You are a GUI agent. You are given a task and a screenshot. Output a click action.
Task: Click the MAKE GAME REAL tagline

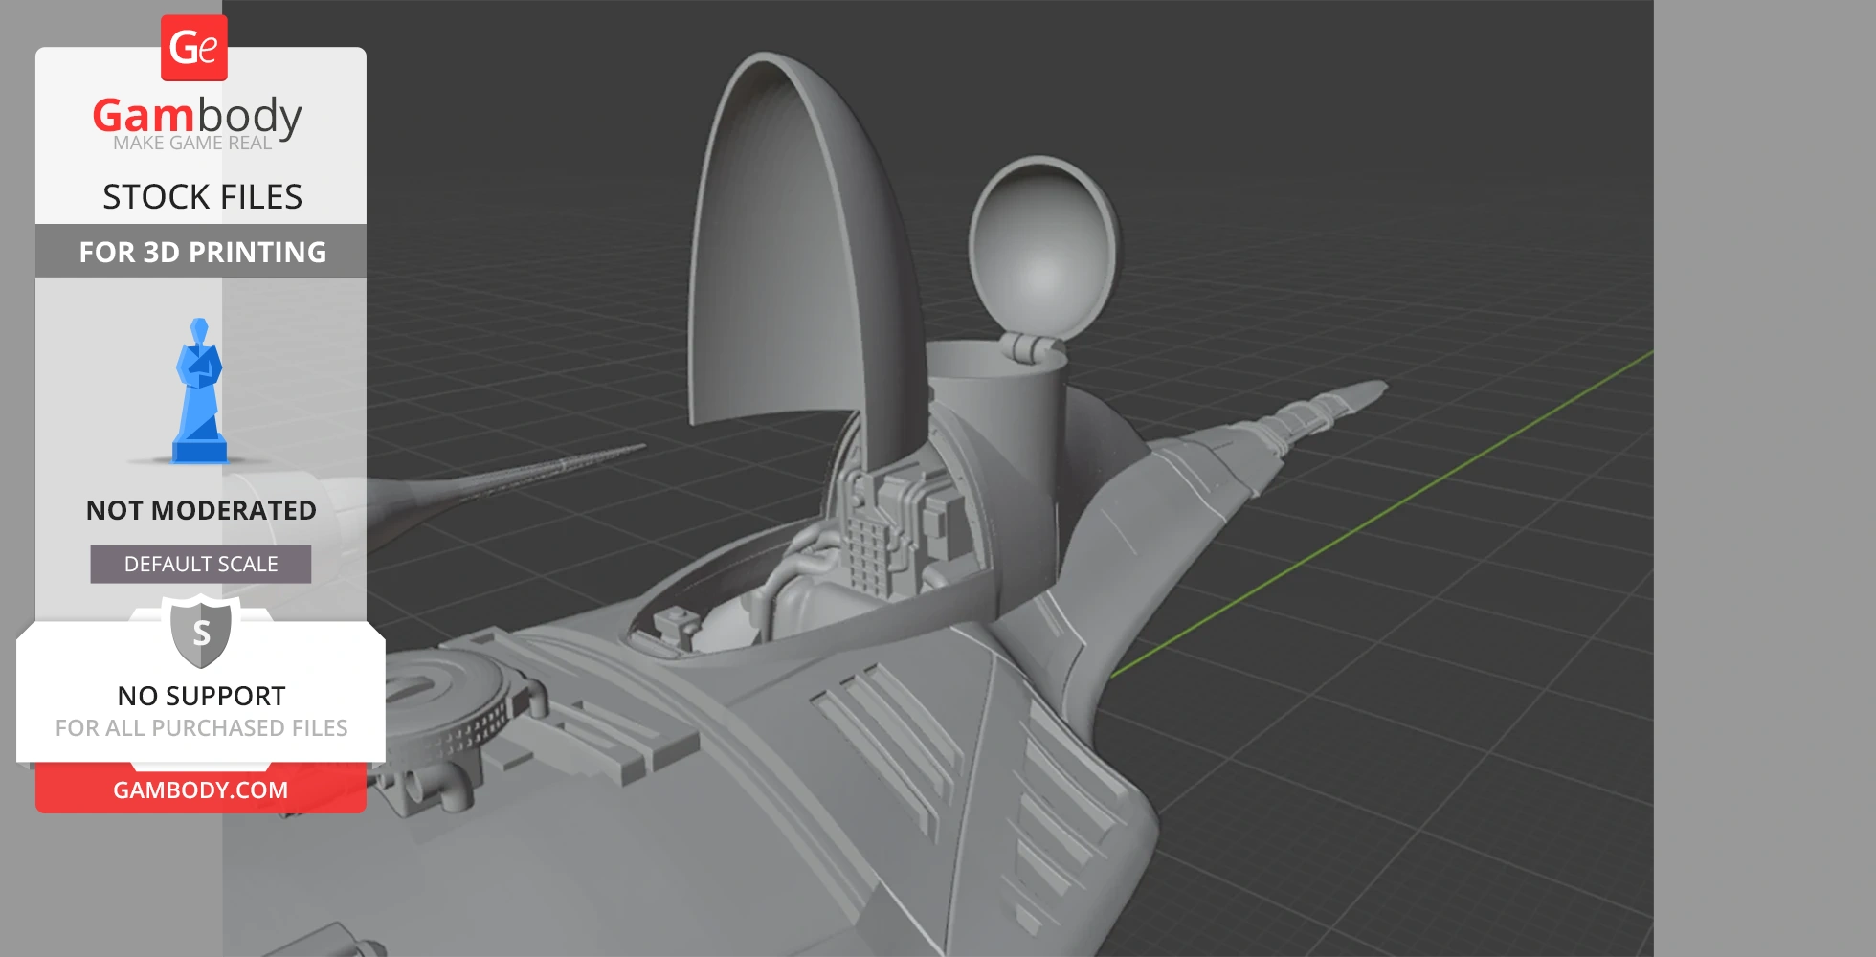192,144
